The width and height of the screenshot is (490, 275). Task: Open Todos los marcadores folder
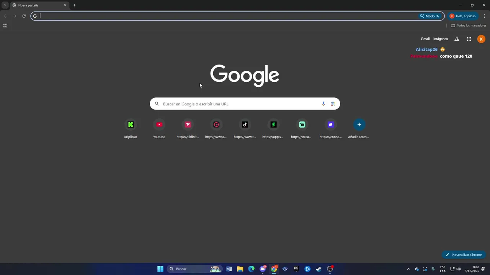coord(469,26)
